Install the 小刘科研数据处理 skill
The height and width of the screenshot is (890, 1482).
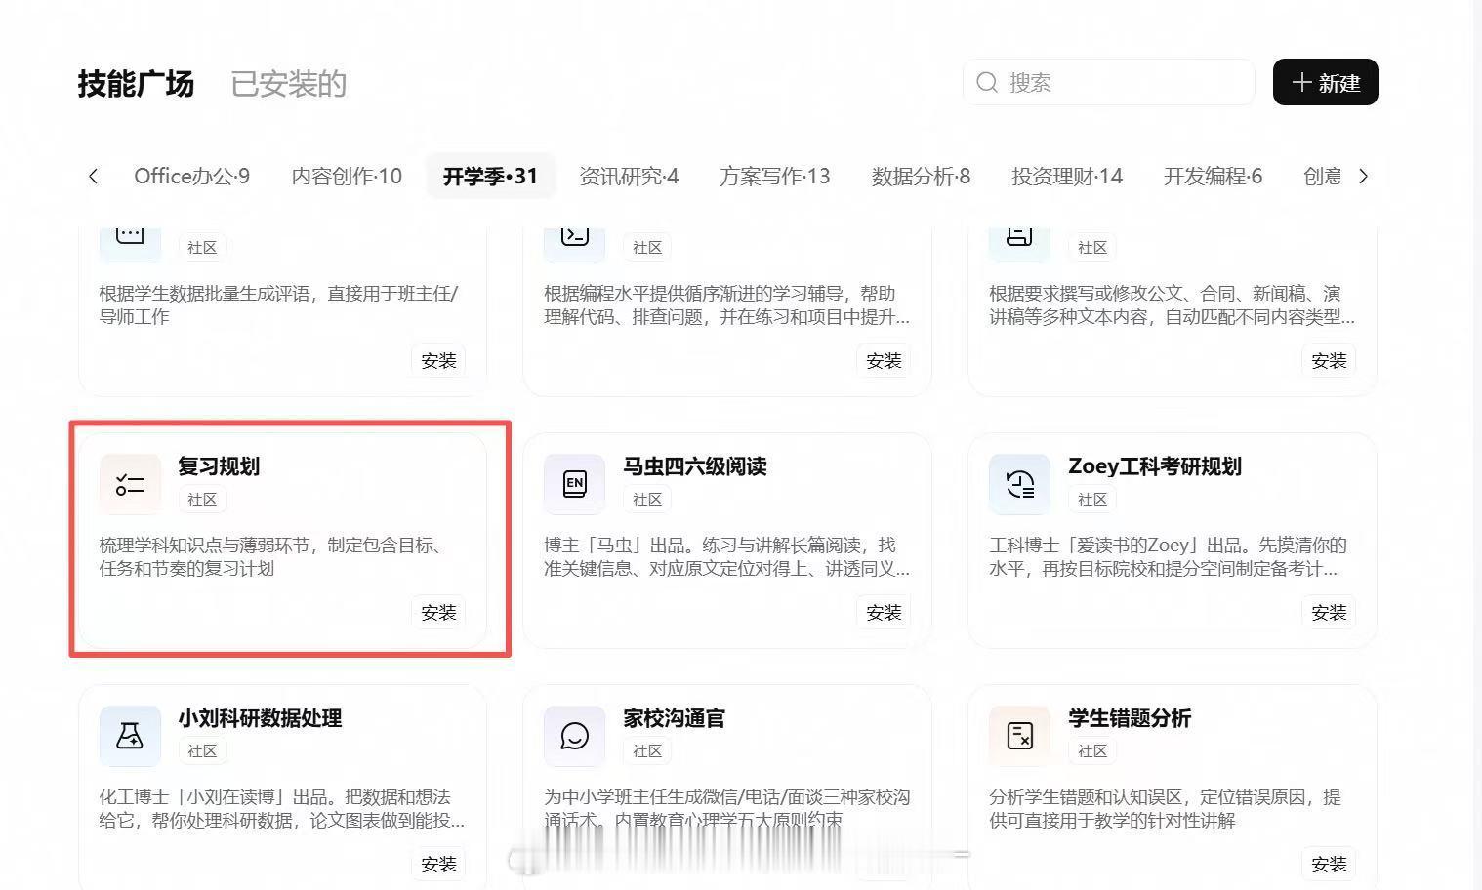[x=438, y=865]
